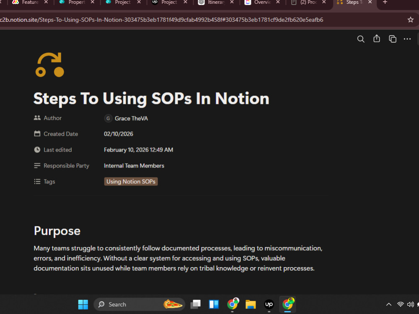Show hidden system tray icons
419x314 pixels.
[x=389, y=304]
